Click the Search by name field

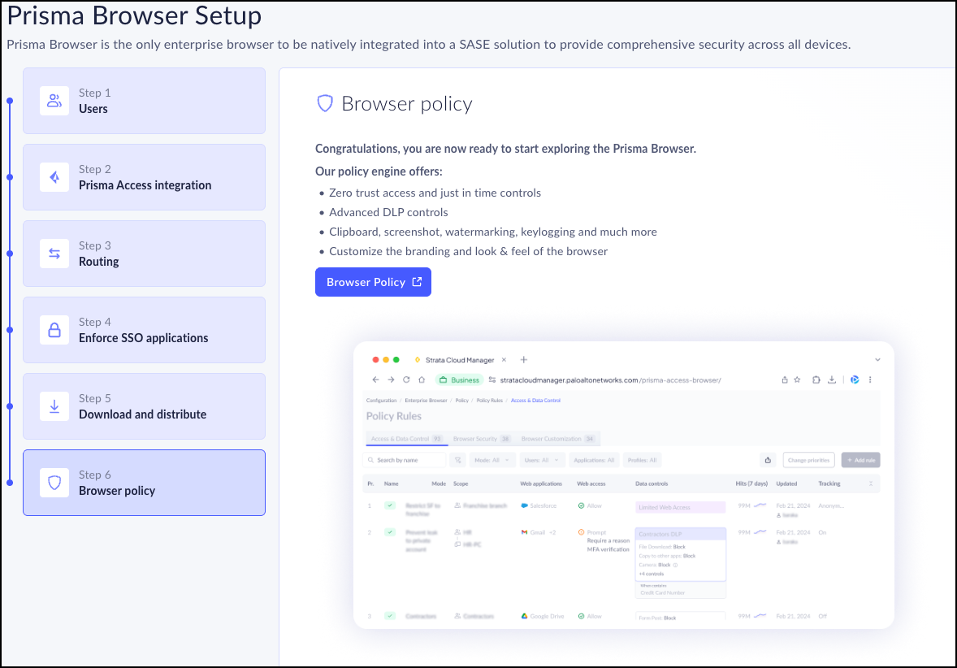[405, 460]
